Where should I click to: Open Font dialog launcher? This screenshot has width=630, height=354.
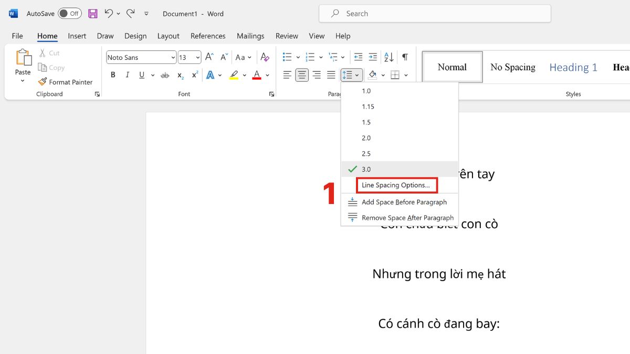click(271, 94)
